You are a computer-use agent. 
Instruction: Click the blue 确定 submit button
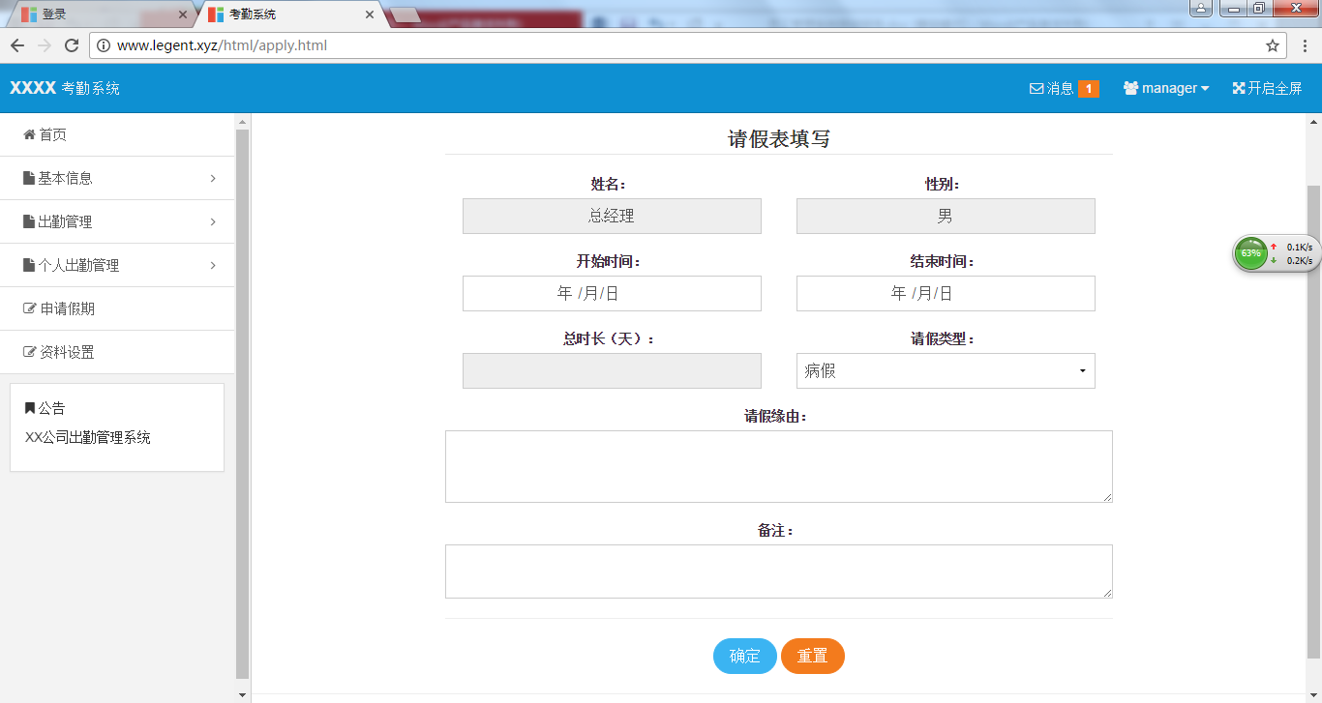745,656
